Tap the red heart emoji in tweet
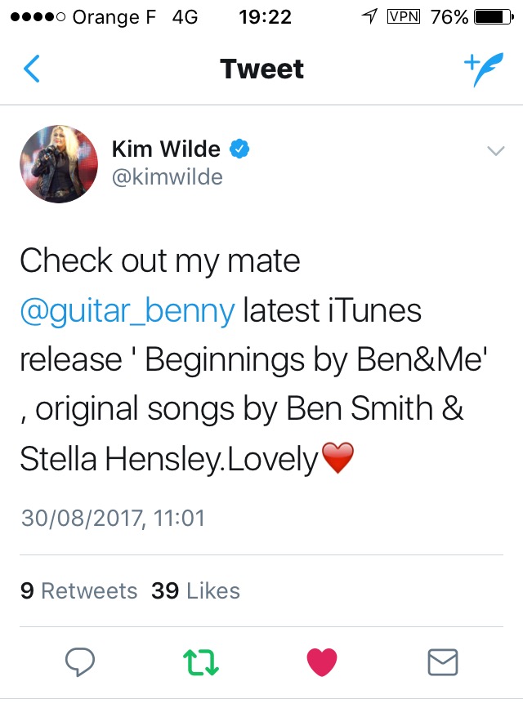 point(337,460)
